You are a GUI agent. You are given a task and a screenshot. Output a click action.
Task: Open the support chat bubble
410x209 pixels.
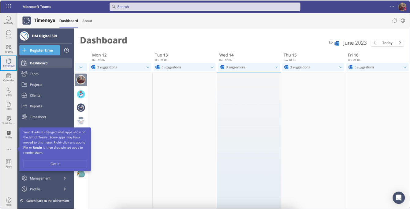point(399,198)
